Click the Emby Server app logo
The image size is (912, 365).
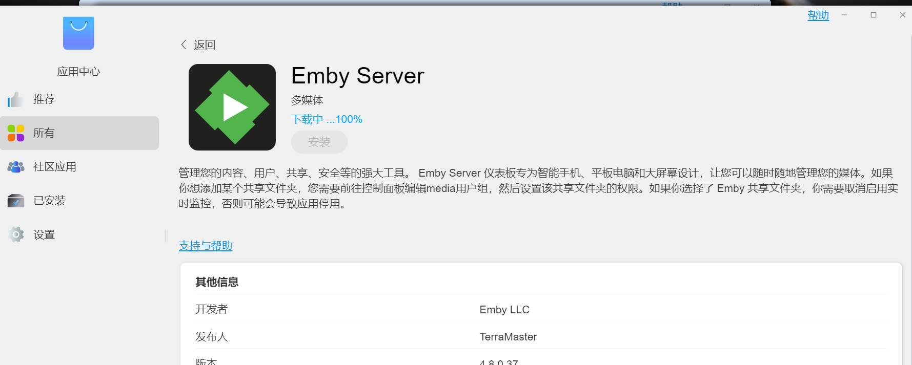pyautogui.click(x=232, y=107)
